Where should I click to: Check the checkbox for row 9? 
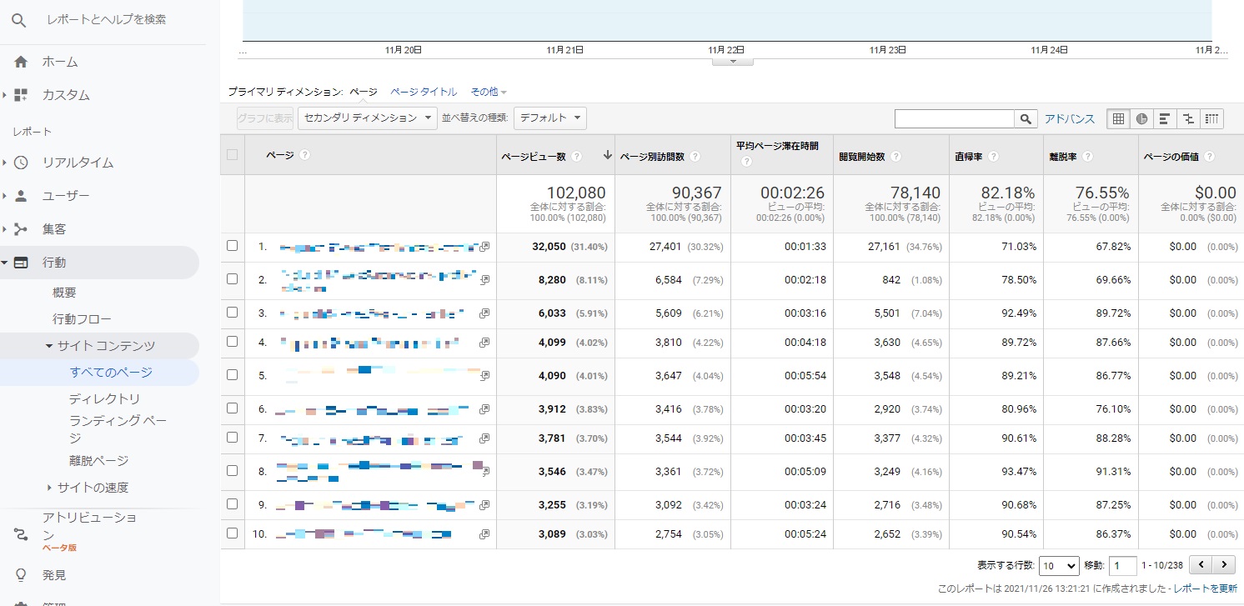pos(232,504)
